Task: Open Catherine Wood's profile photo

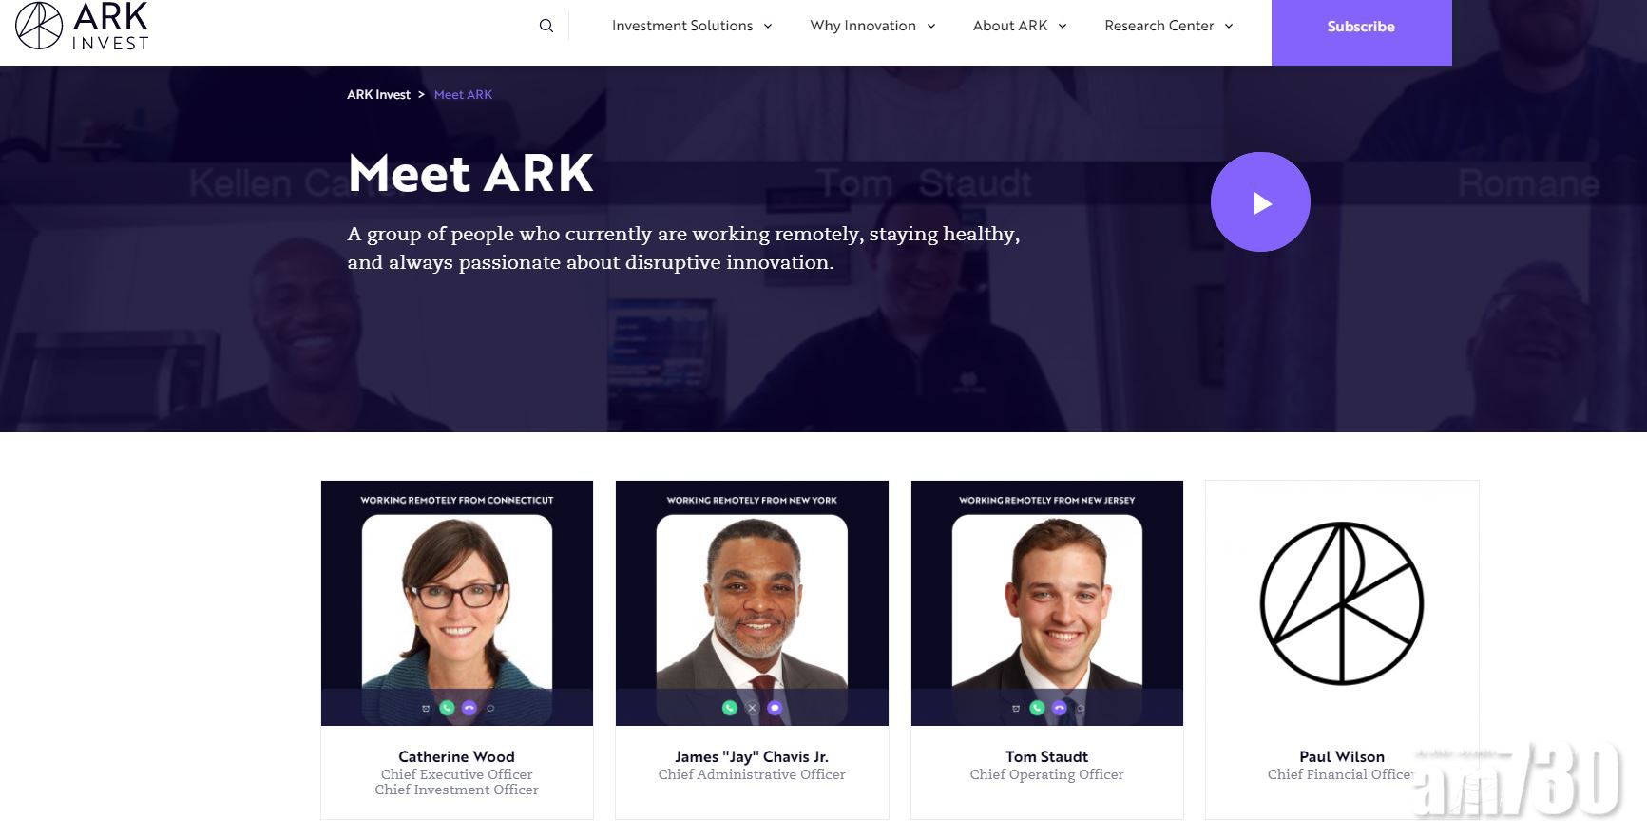Action: (x=457, y=603)
